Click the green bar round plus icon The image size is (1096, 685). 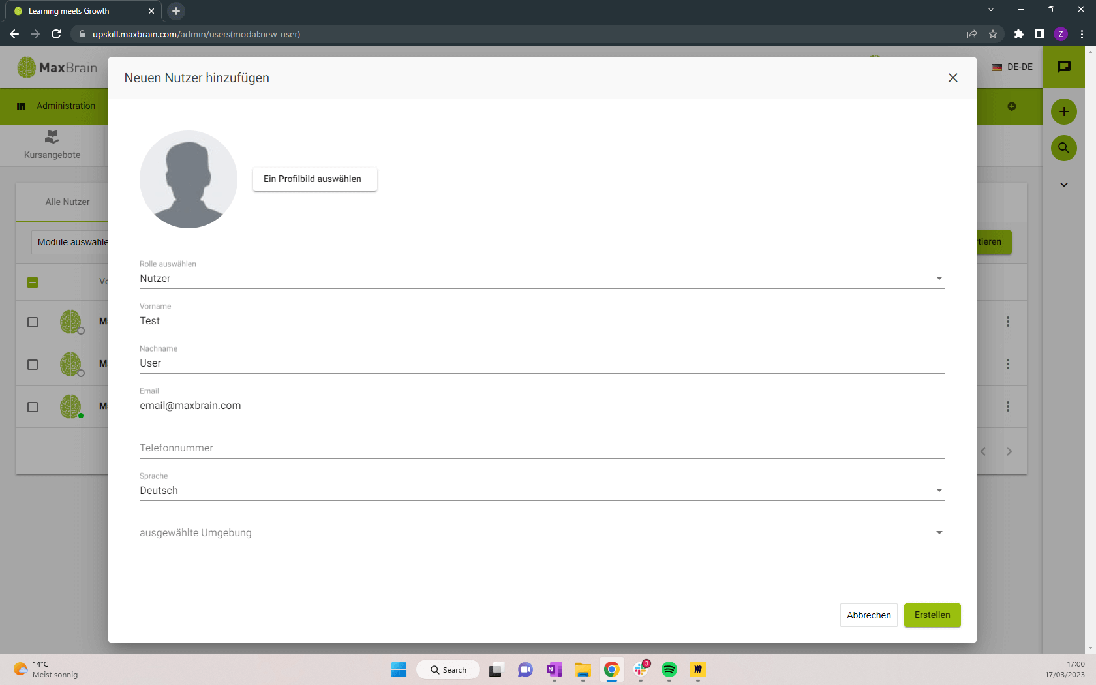pyautogui.click(x=1012, y=106)
